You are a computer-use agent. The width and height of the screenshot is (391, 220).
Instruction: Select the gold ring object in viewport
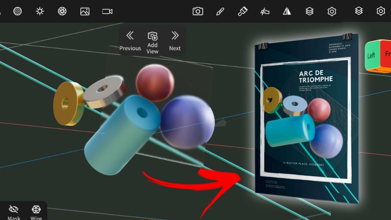(x=68, y=104)
